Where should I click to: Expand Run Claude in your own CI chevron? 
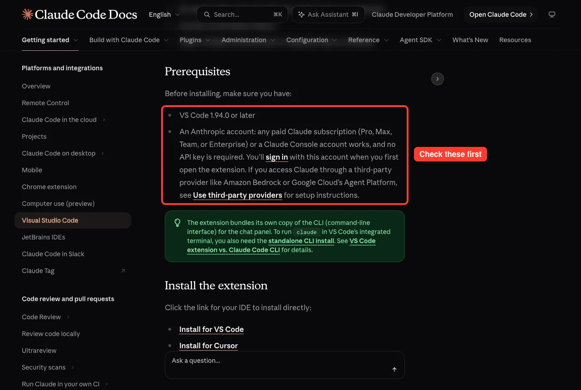tap(107, 384)
